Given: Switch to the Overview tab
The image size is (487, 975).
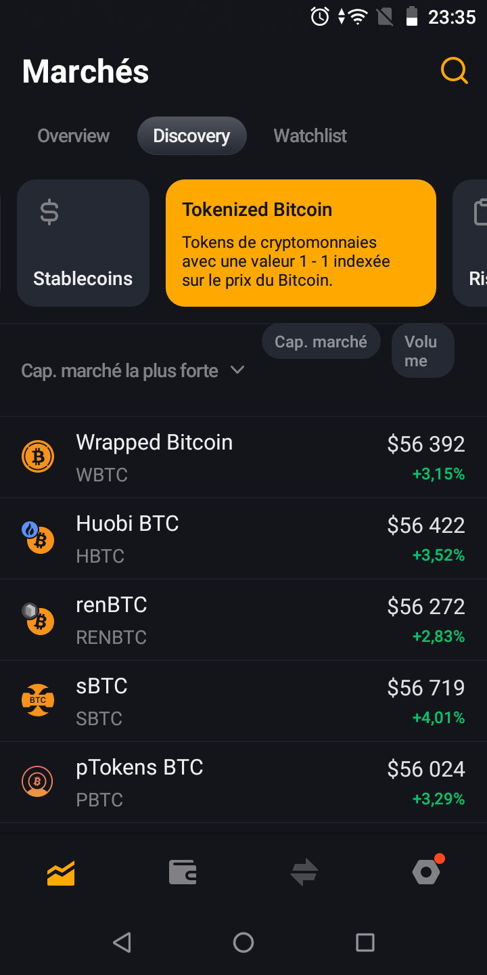Looking at the screenshot, I should 73,136.
